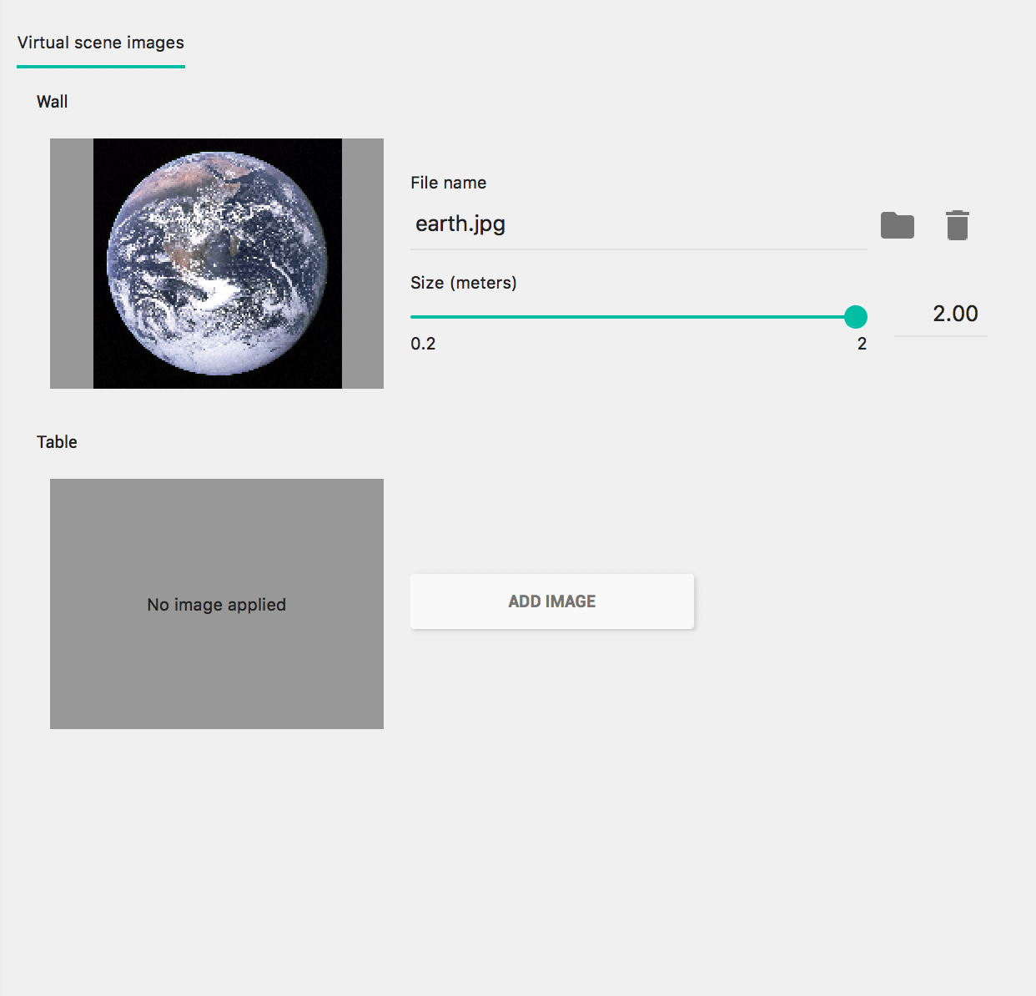Click the 'No image applied' table placeholder
The height and width of the screenshot is (996, 1036).
click(x=217, y=604)
